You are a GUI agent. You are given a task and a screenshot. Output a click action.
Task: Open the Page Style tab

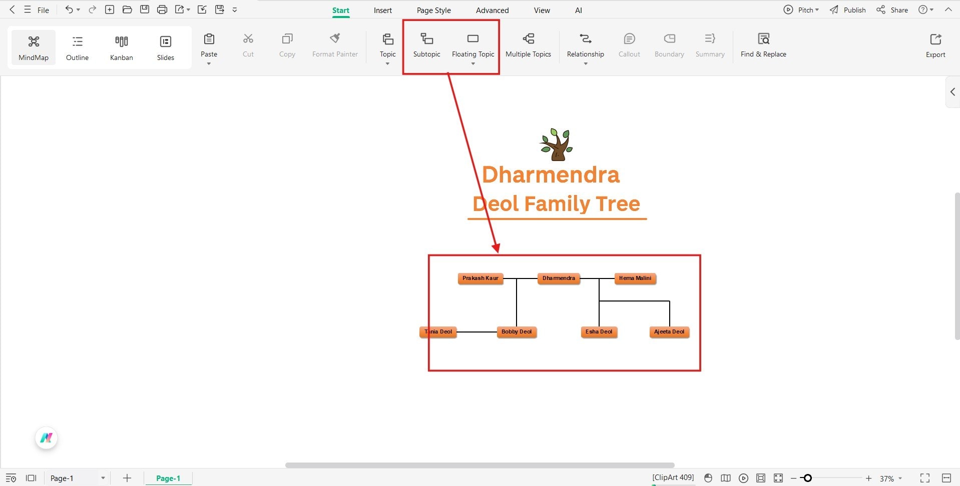click(434, 10)
